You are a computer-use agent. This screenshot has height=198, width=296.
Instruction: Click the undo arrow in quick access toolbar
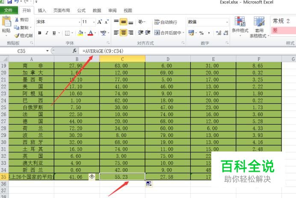[x=17, y=2]
